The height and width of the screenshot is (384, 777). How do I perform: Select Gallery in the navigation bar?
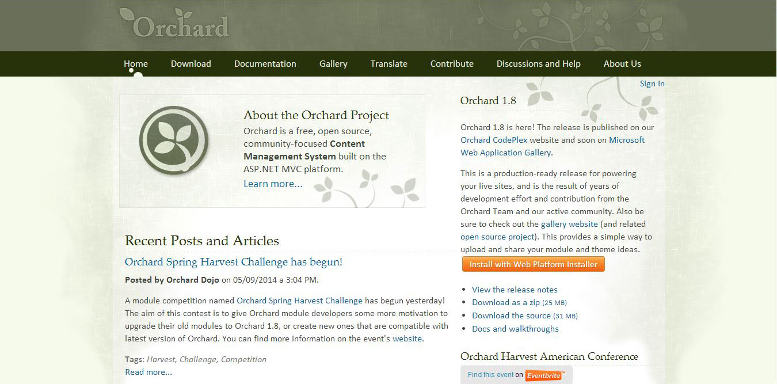[333, 64]
